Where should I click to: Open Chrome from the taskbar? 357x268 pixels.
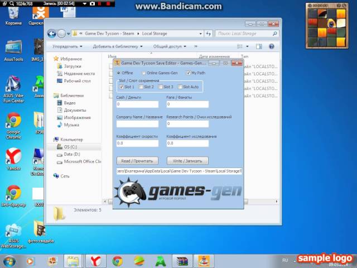[118, 261]
